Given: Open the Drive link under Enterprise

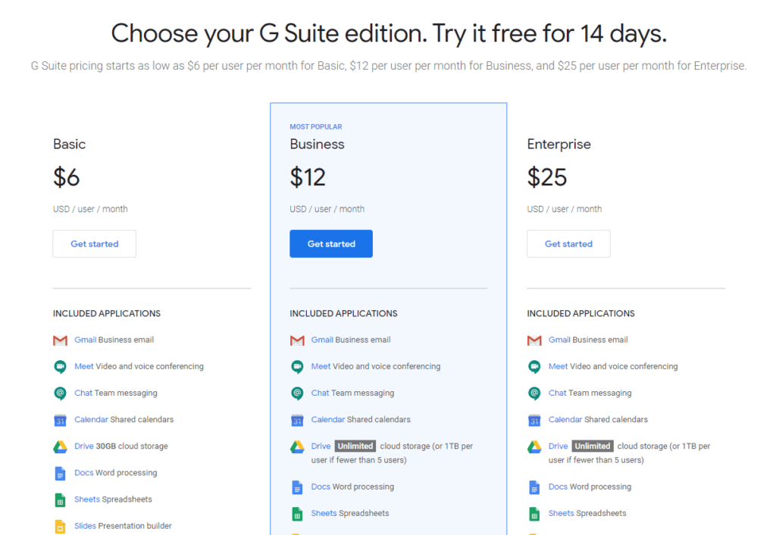Looking at the screenshot, I should click(x=558, y=446).
